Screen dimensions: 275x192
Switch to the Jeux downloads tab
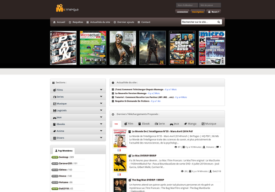(175, 124)
